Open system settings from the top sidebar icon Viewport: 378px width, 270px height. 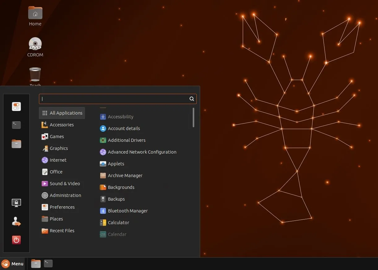16,107
